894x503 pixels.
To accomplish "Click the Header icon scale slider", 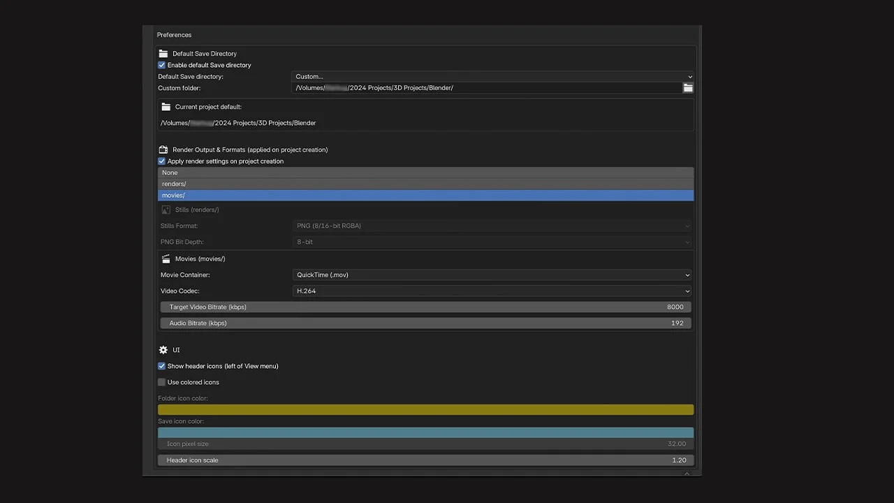I will tap(425, 460).
